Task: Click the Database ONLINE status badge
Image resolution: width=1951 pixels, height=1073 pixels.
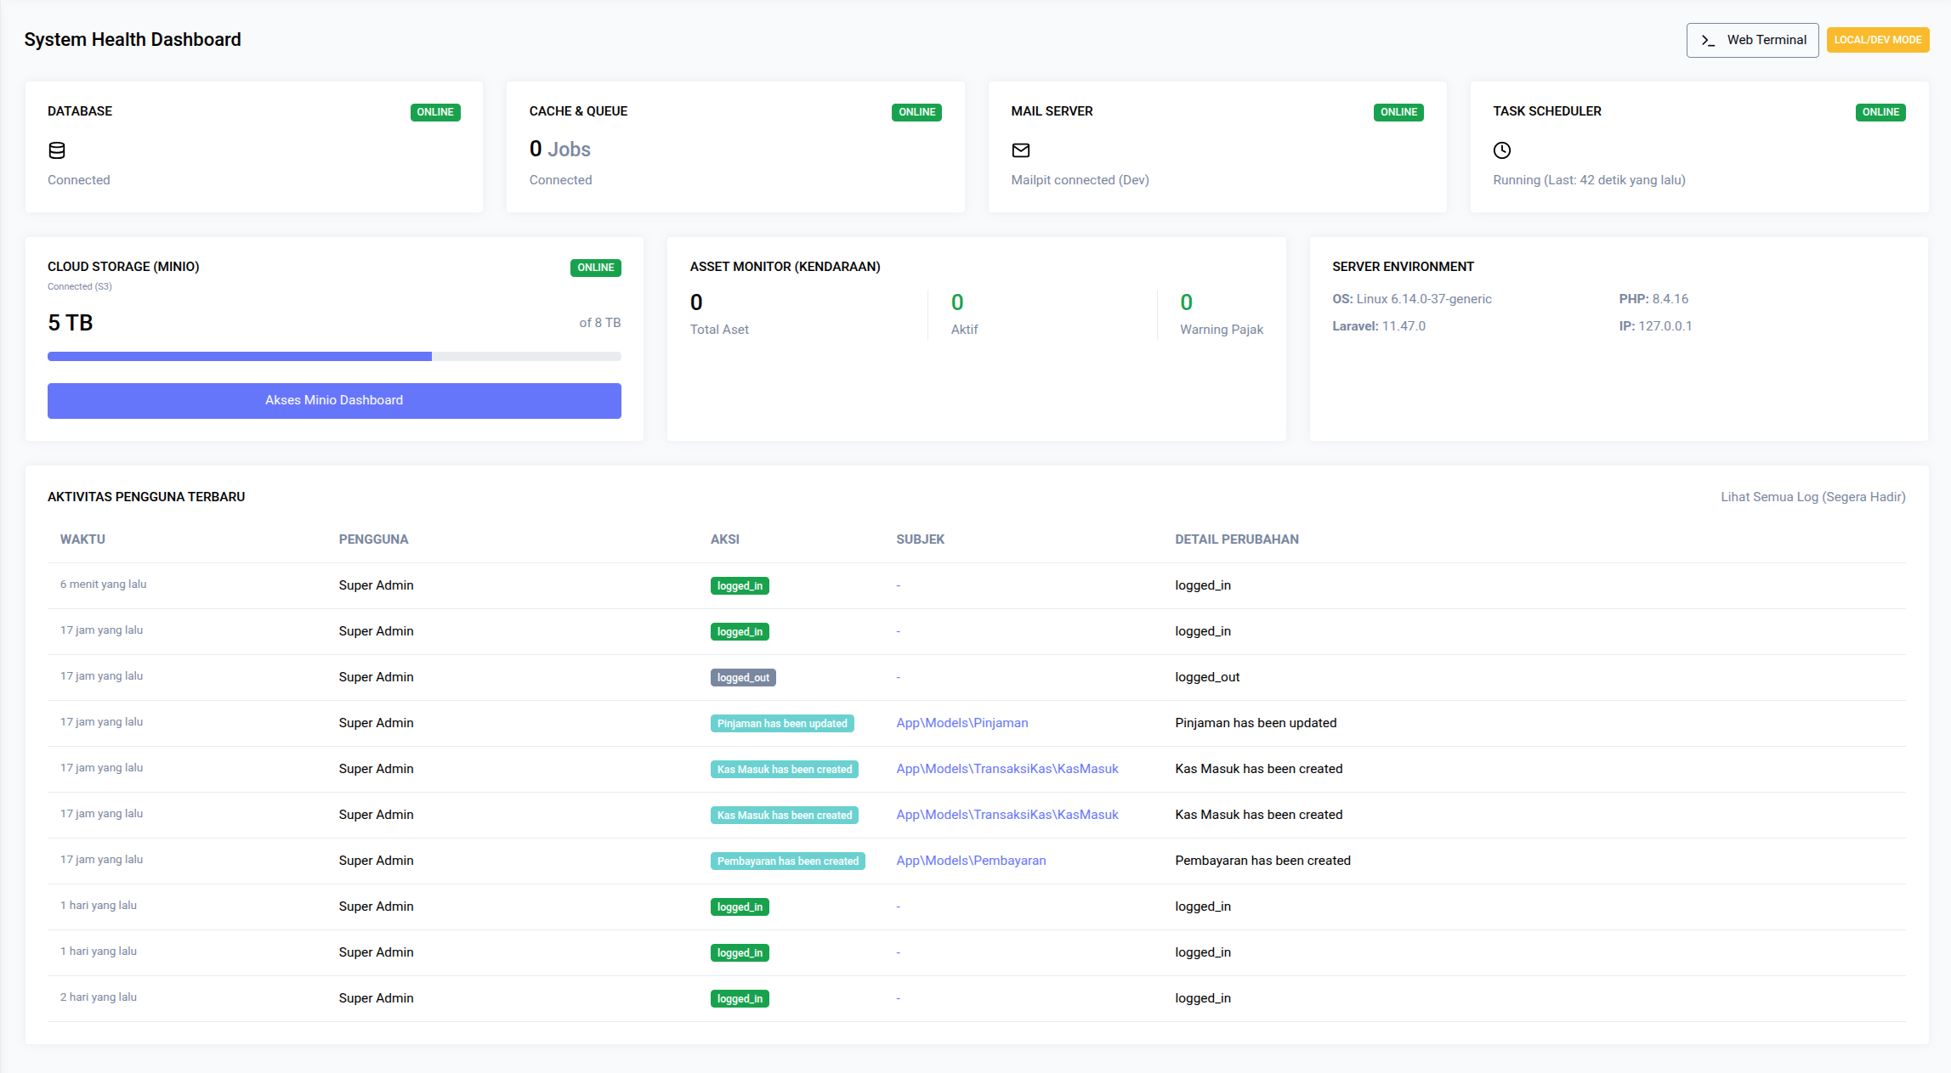Action: [435, 112]
